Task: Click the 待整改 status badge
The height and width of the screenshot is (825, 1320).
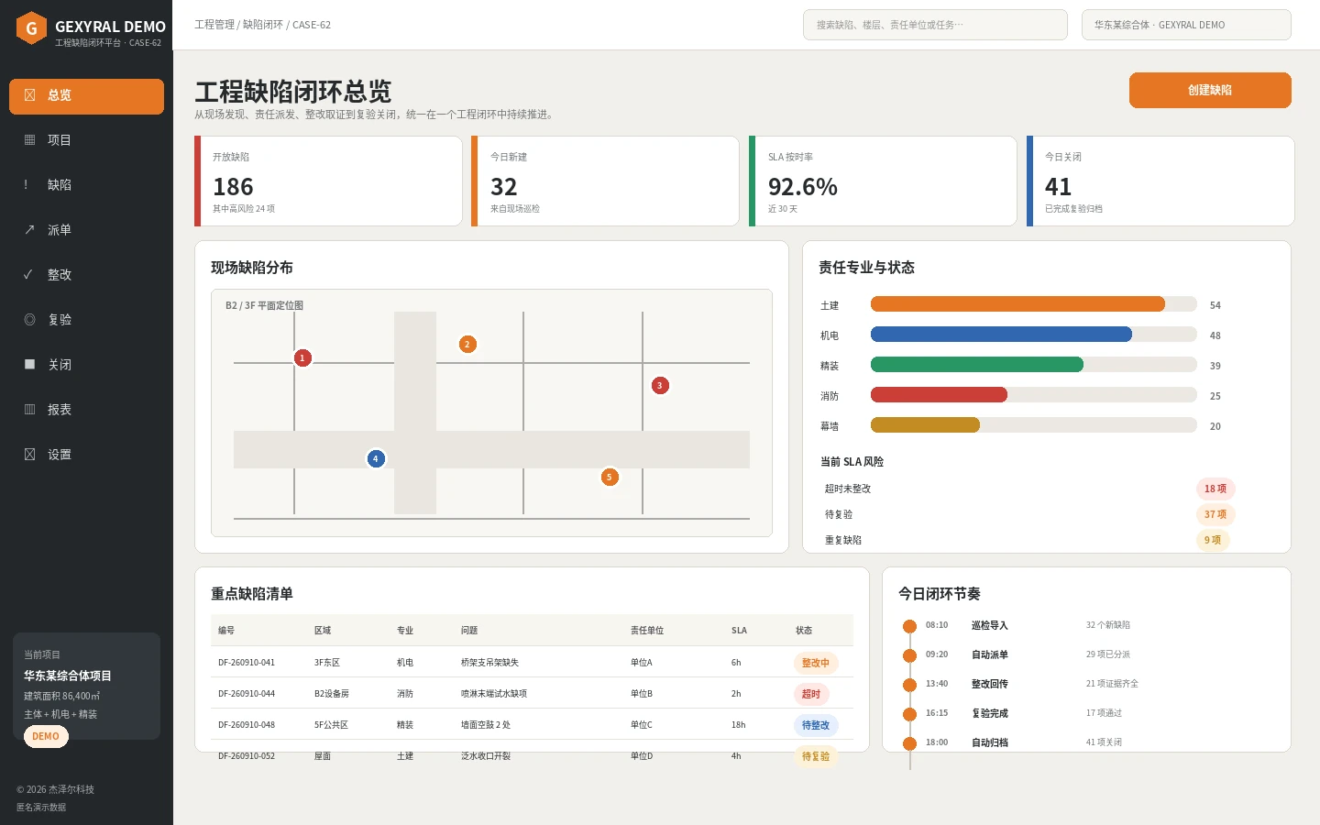Action: tap(816, 725)
